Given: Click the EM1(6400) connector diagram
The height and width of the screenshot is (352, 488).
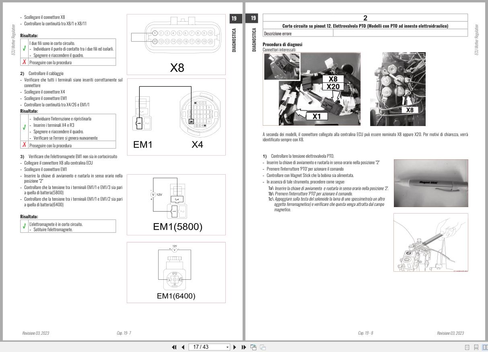Looking at the screenshot, I should click(176, 272).
